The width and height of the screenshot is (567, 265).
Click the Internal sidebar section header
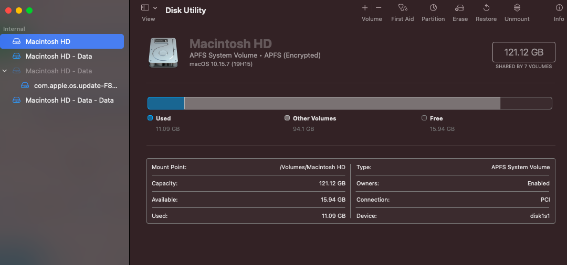(14, 29)
